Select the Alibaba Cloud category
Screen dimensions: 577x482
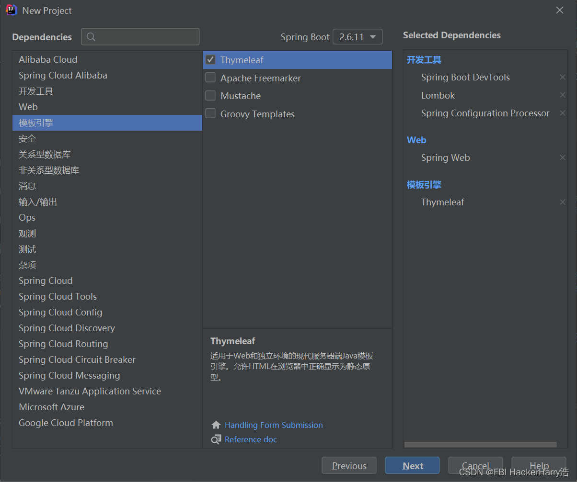[x=107, y=59]
